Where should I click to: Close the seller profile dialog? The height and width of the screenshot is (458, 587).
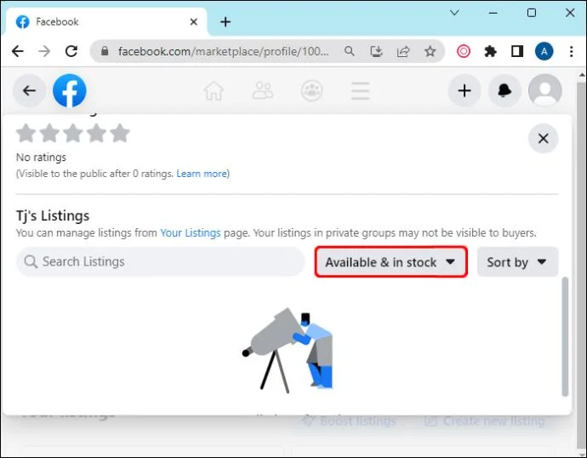click(544, 139)
